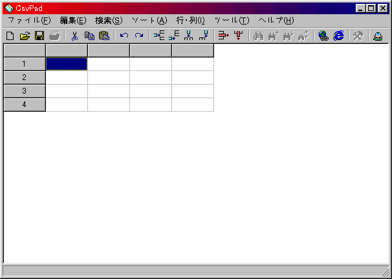Click the globe with chain link icon

coord(323,36)
